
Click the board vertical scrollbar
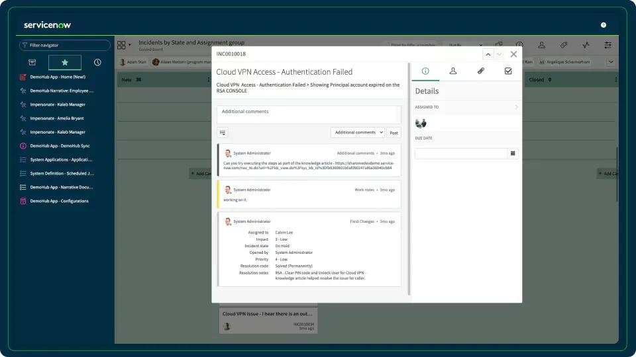617,175
